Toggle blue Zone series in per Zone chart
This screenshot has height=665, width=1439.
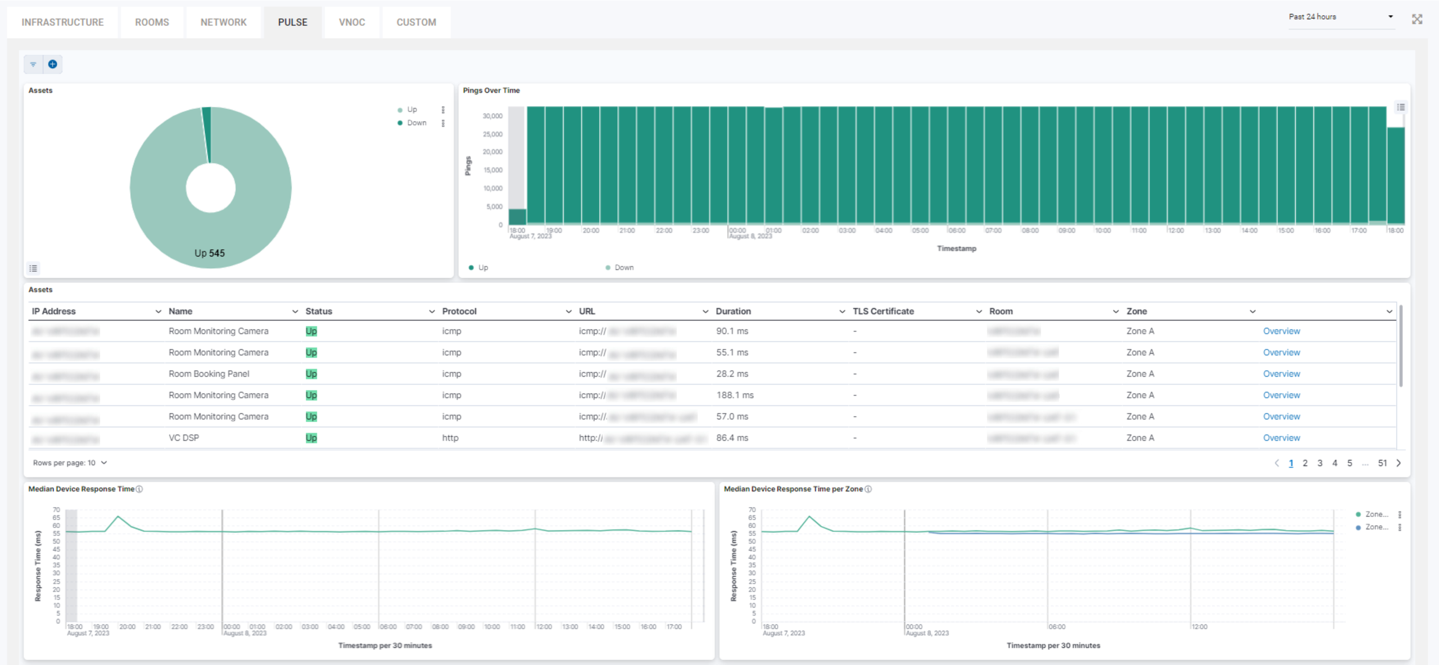[x=1372, y=527]
